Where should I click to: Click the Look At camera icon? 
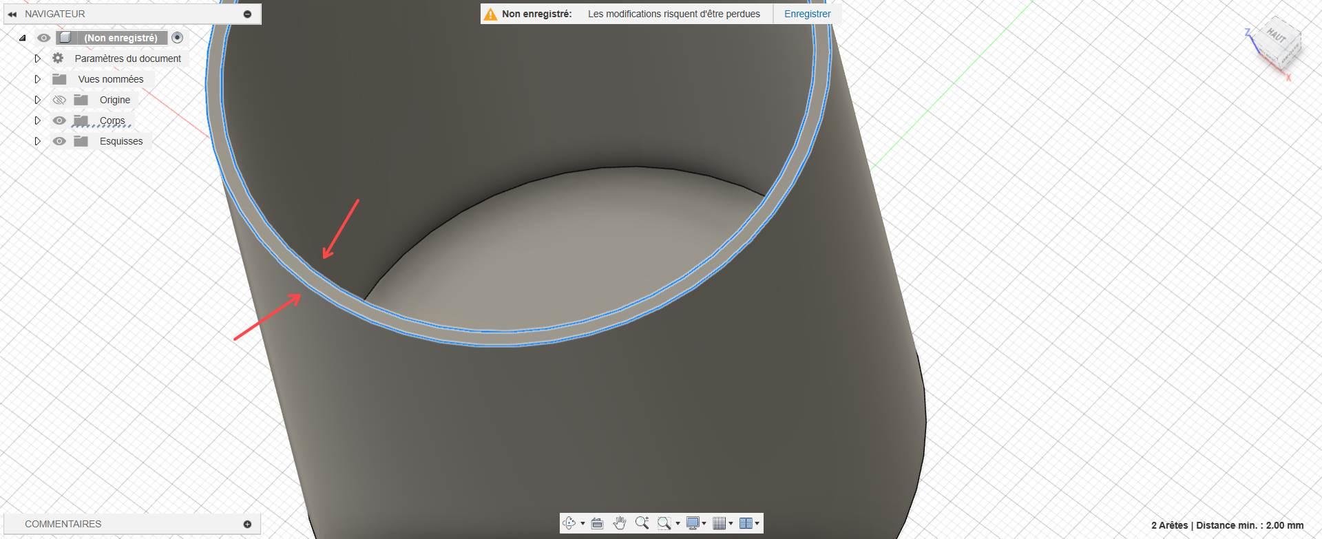597,523
